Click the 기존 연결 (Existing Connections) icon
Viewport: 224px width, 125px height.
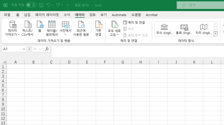pyautogui.click(x=98, y=26)
